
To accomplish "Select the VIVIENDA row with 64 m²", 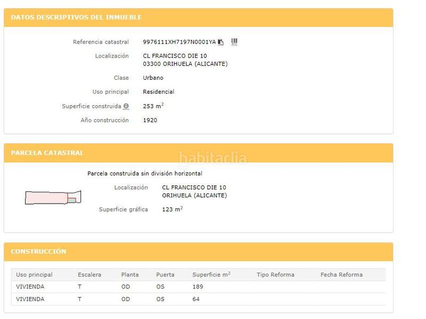I will coord(198,299).
